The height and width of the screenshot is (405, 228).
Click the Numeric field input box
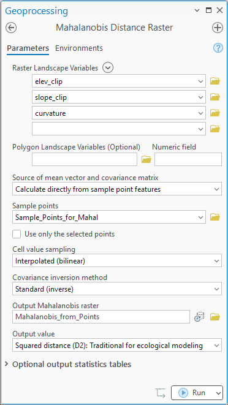click(x=188, y=159)
